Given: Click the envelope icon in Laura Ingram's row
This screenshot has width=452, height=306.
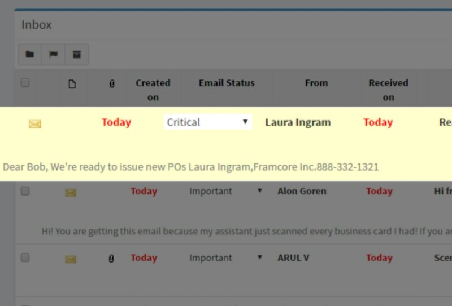Looking at the screenshot, I should [x=35, y=124].
